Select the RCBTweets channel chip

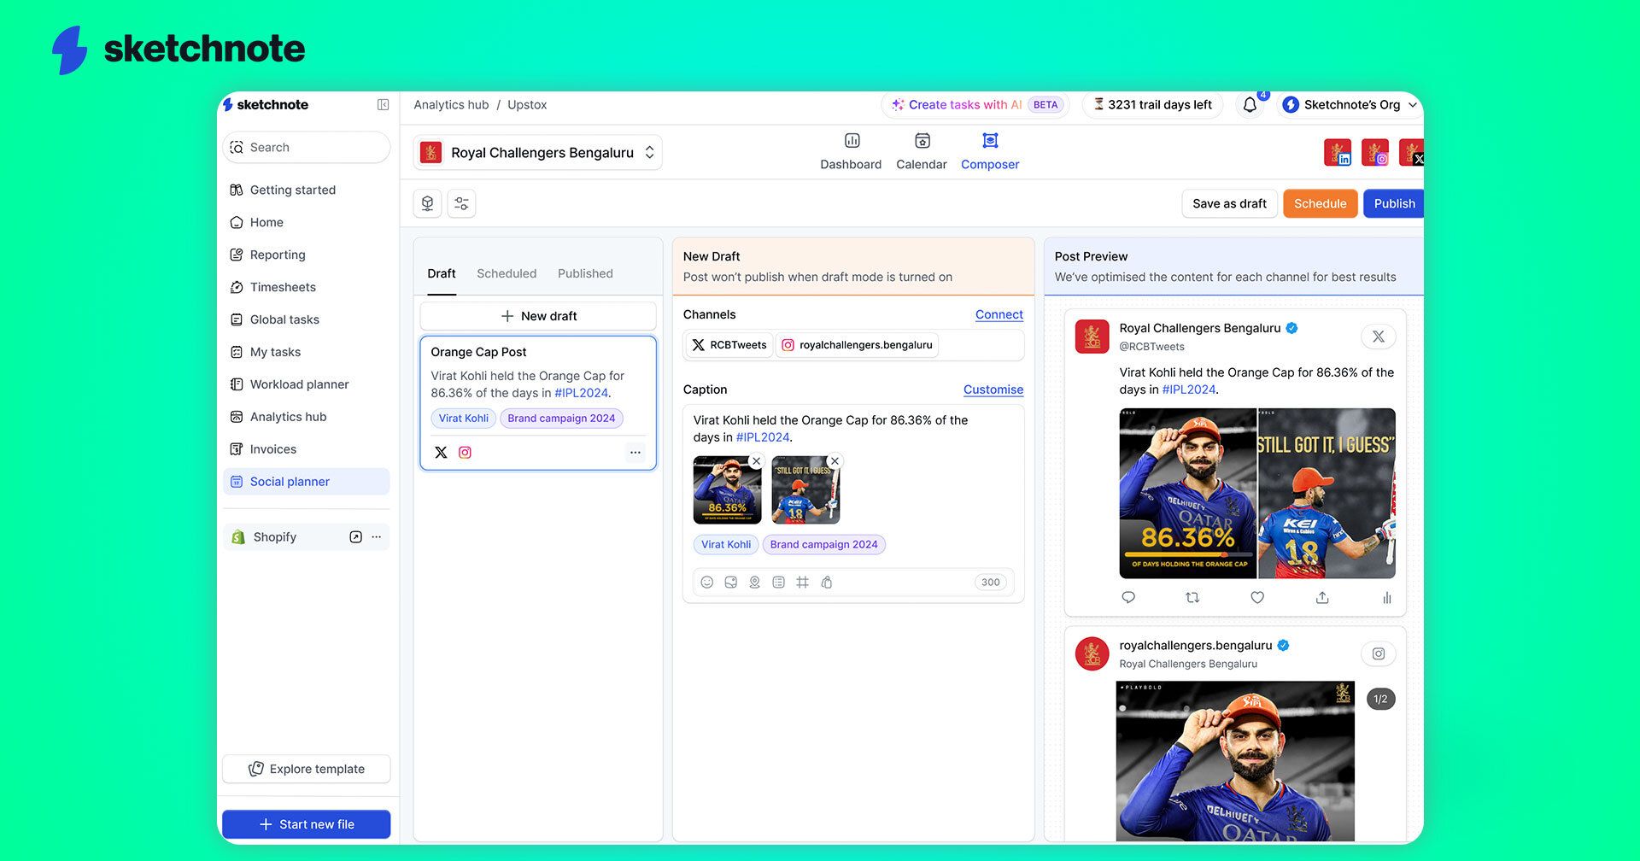pyautogui.click(x=729, y=345)
